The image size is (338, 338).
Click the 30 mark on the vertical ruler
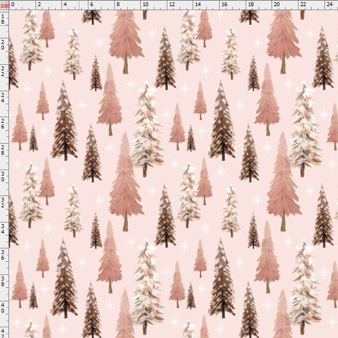pyautogui.click(x=3, y=176)
